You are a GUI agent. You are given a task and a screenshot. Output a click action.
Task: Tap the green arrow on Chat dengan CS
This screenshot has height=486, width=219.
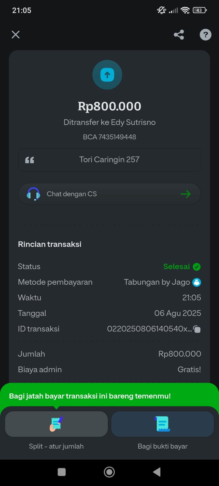(185, 194)
